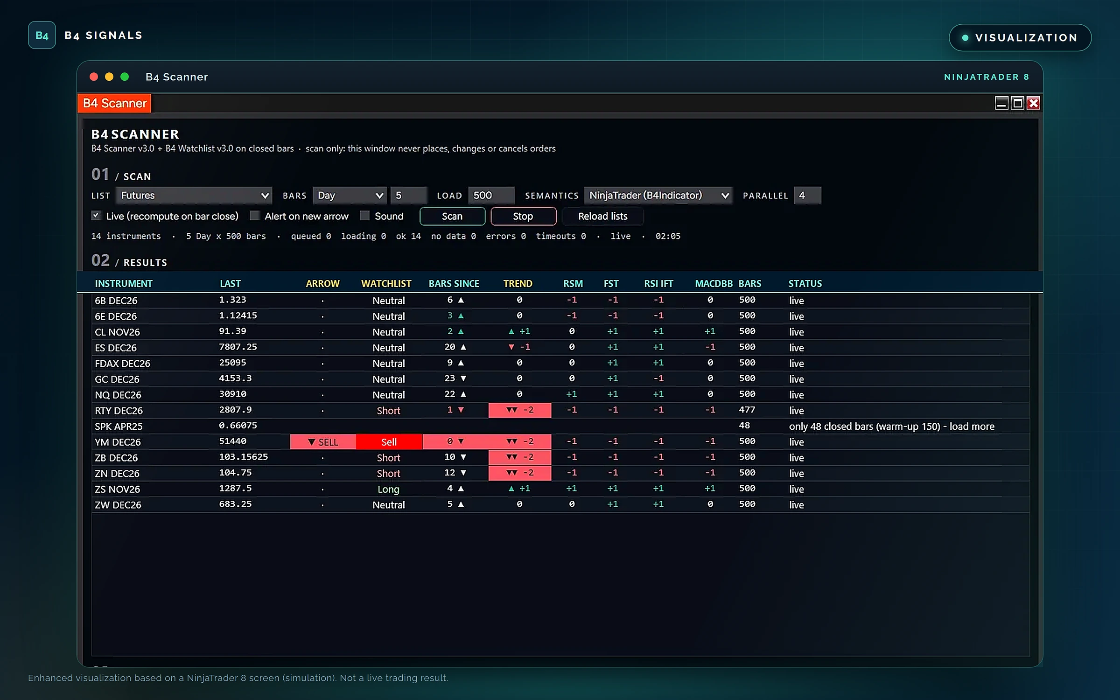Open the NinjaTrader (B4Indicator) semantics dropdown

click(x=658, y=196)
